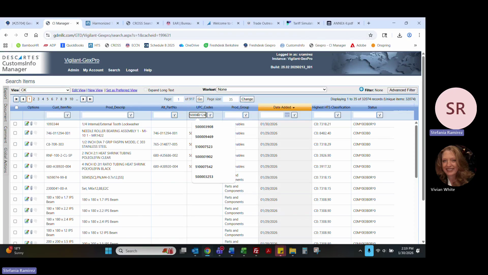Enable the Expand Long Text checkbox
Viewport: 488px width, 275px height.
click(146, 90)
